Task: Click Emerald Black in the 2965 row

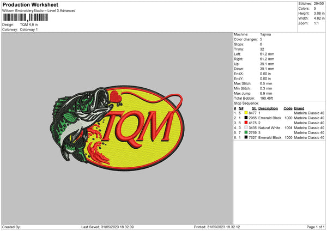Action: pos(270,118)
